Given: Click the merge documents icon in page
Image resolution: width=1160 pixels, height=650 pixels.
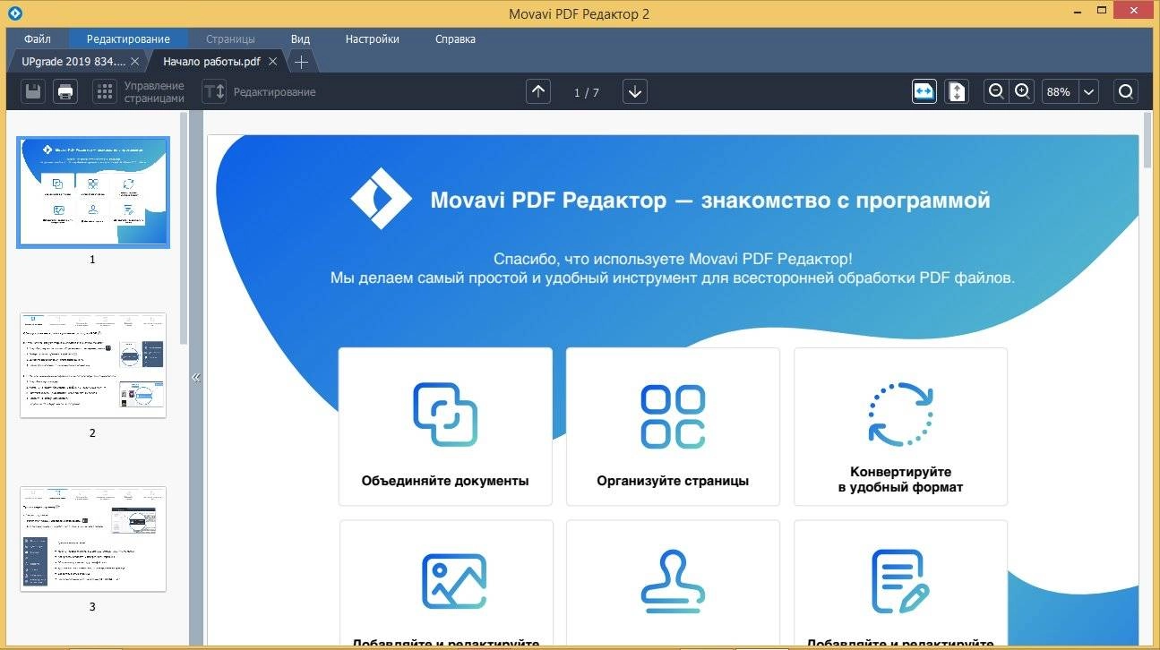Looking at the screenshot, I should pyautogui.click(x=445, y=415).
